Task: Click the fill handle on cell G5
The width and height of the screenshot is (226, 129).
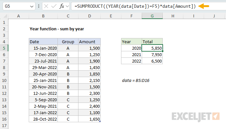Action: pos(163,51)
